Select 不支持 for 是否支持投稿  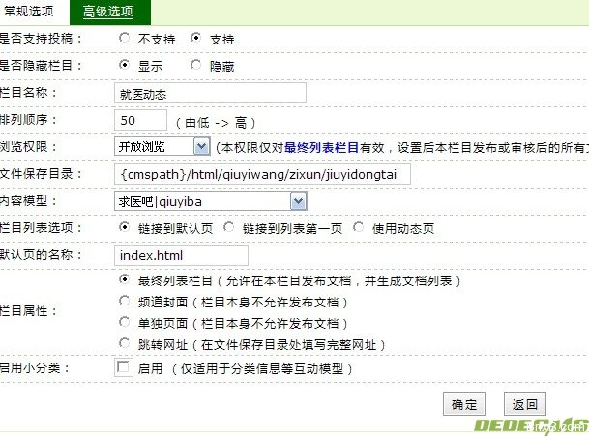(x=125, y=39)
